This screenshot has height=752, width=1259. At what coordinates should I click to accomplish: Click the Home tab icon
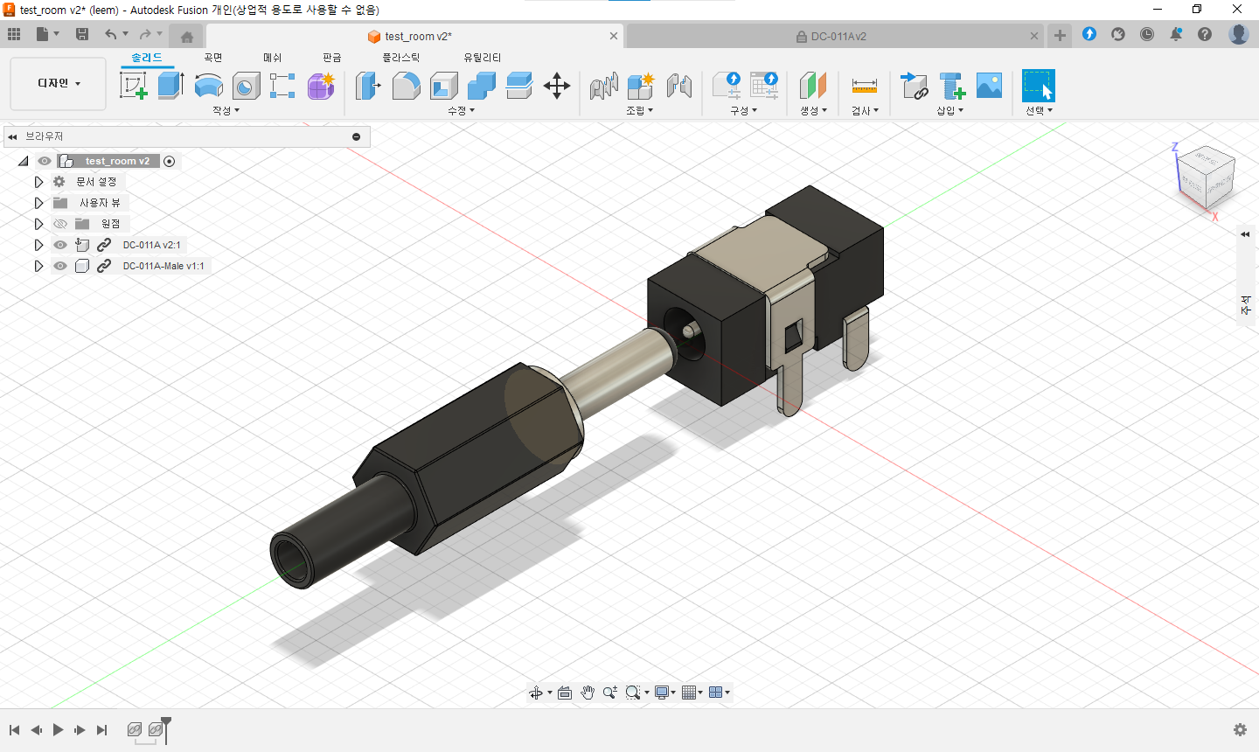pos(186,37)
